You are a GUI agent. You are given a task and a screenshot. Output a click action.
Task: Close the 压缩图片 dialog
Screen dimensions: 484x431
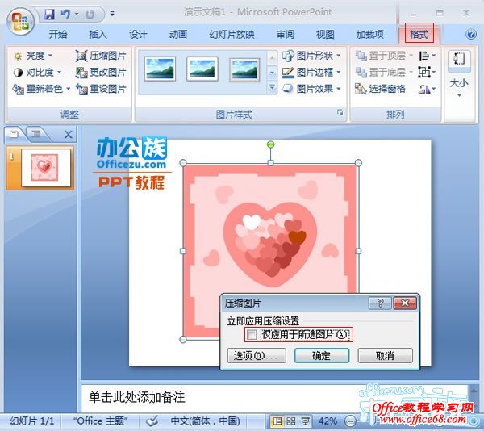(x=405, y=303)
